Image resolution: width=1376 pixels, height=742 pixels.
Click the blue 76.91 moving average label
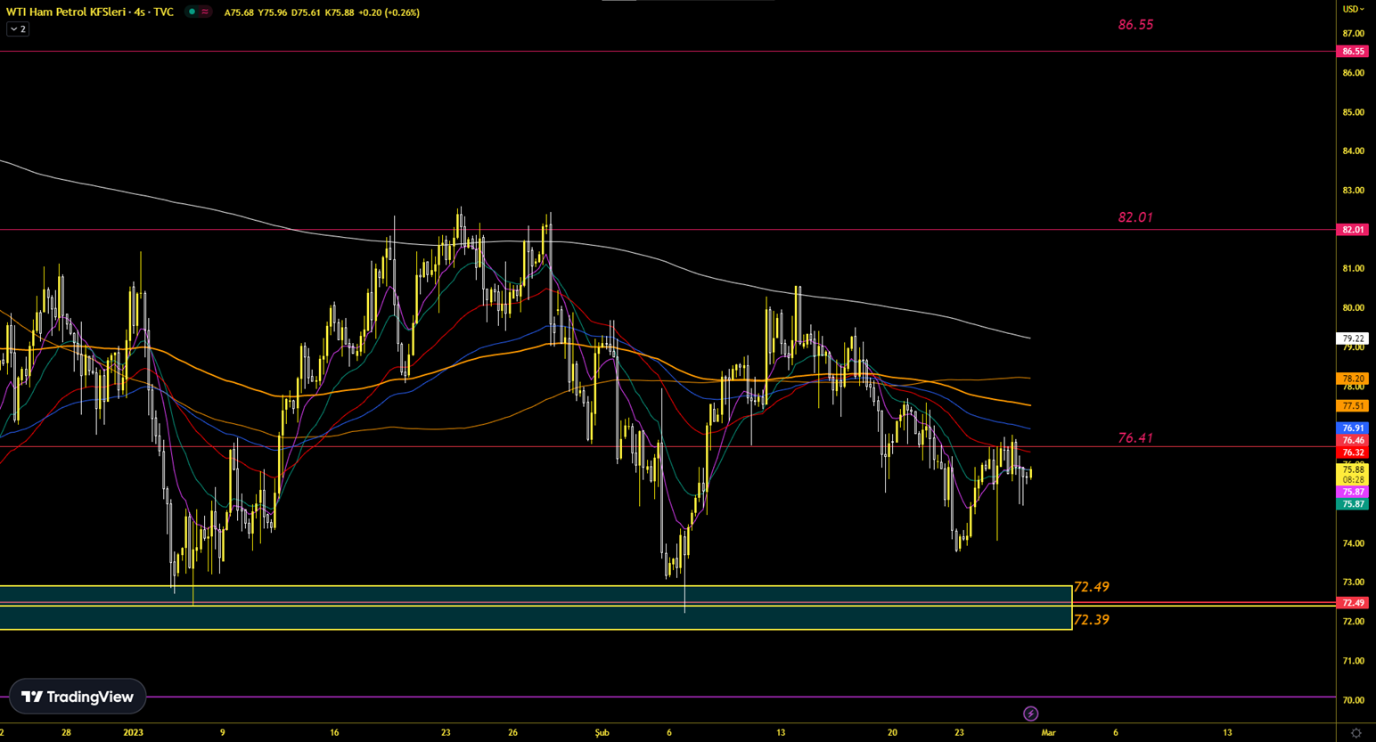[1353, 428]
